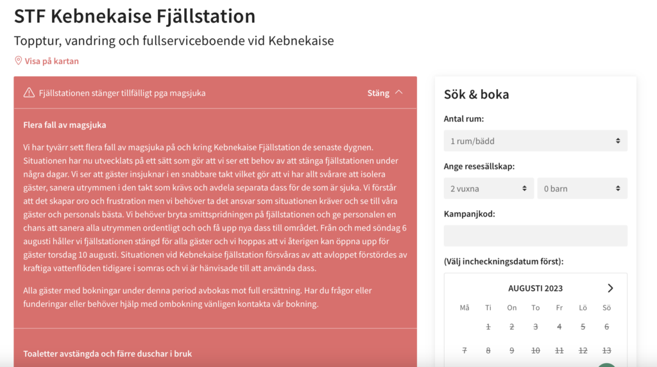Click the warning triangle alert icon
This screenshot has height=367, width=657.
[x=29, y=93]
